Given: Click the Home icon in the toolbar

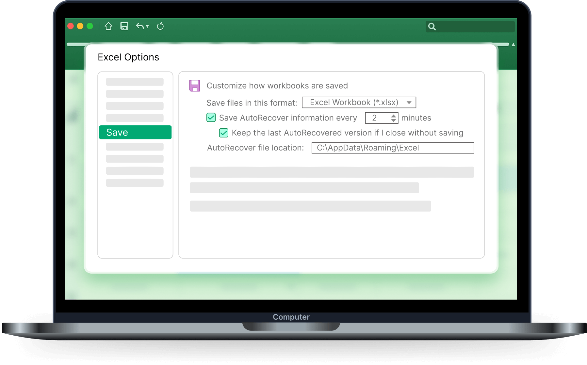Looking at the screenshot, I should coord(109,26).
